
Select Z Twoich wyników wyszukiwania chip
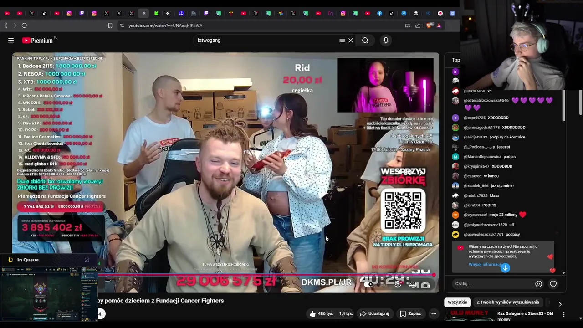coord(508,302)
